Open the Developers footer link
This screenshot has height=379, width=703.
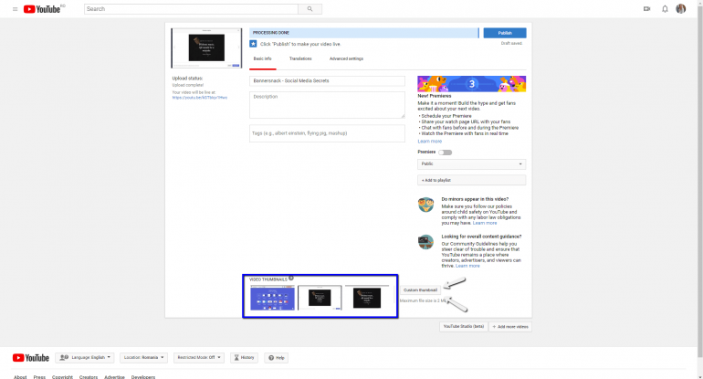pos(143,377)
